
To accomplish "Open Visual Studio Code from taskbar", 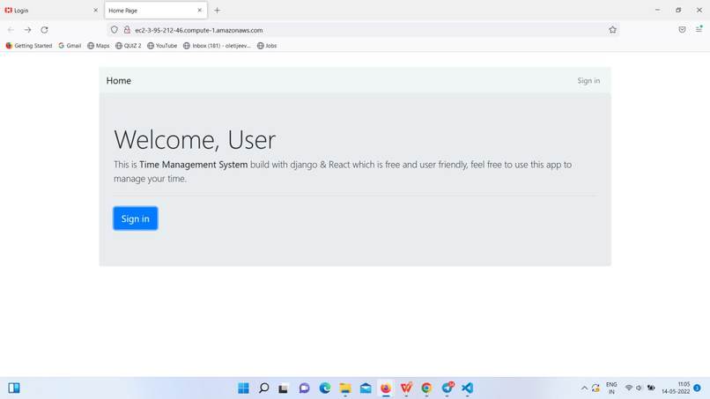I will [x=467, y=388].
